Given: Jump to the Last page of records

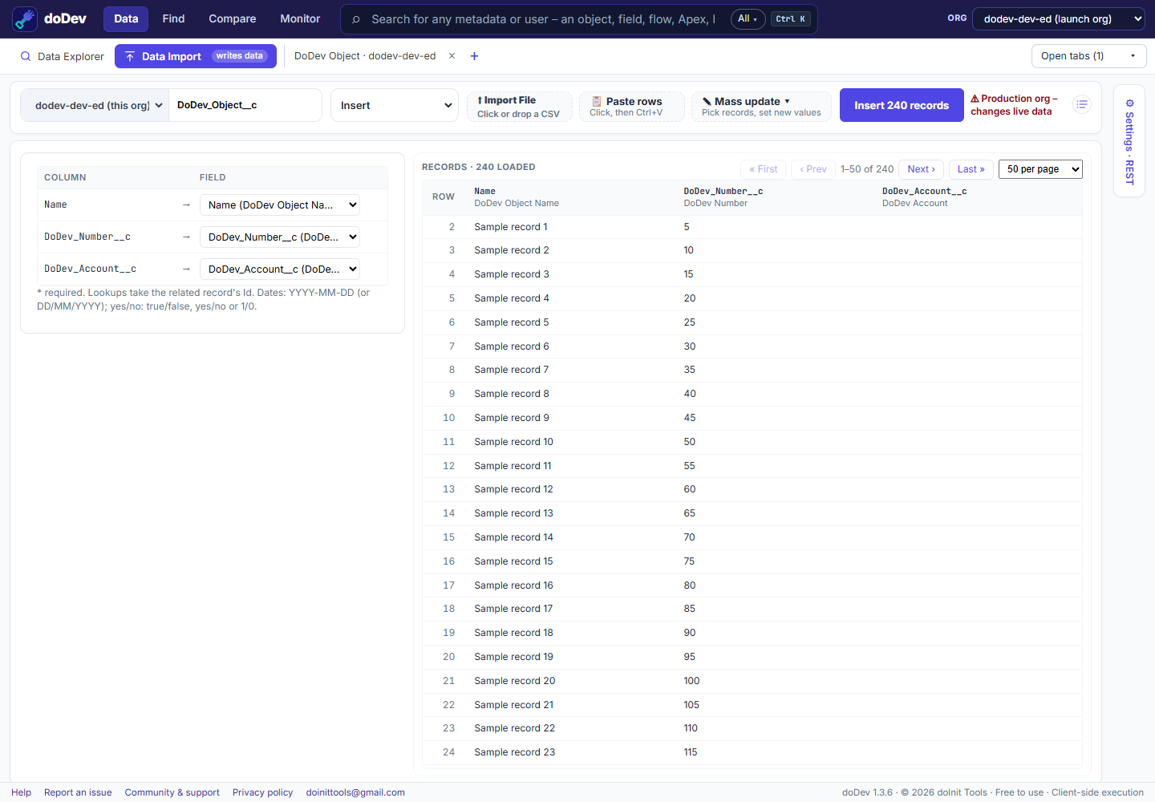Looking at the screenshot, I should pos(971,169).
